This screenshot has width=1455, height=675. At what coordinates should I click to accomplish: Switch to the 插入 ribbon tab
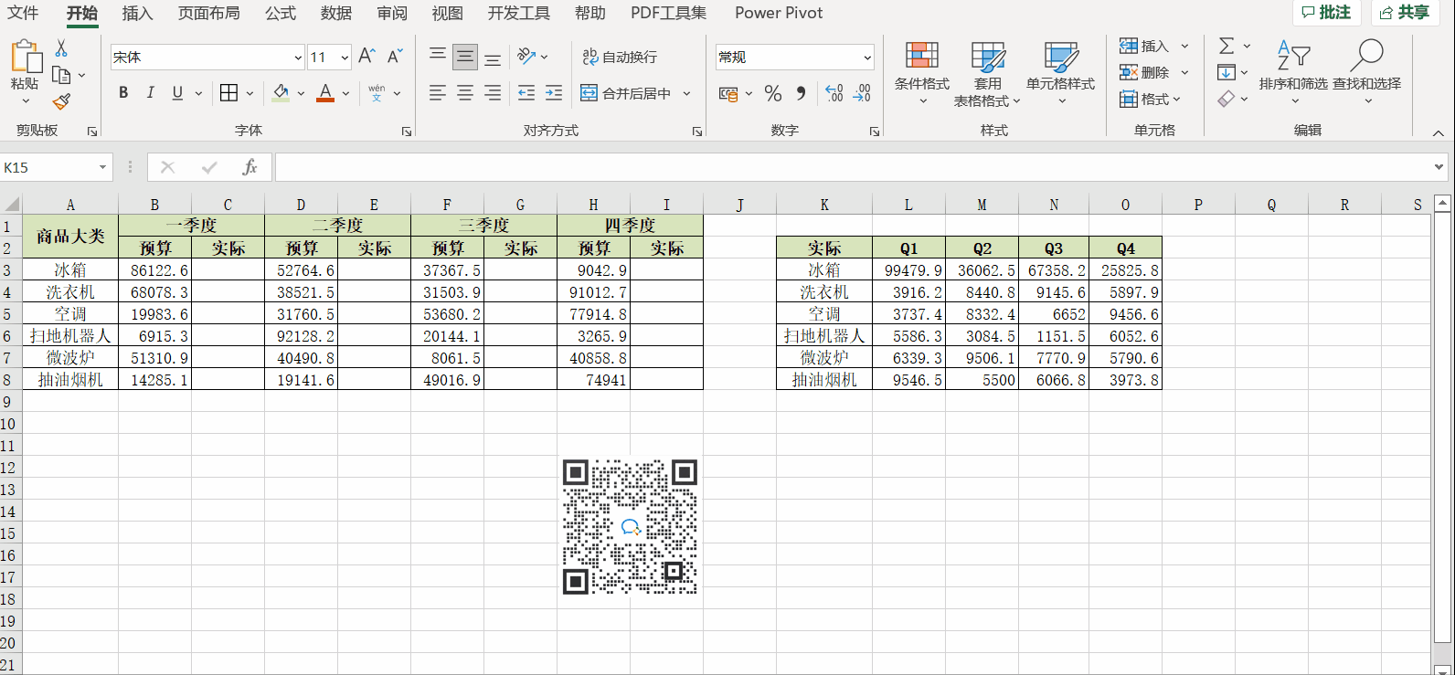tap(137, 13)
